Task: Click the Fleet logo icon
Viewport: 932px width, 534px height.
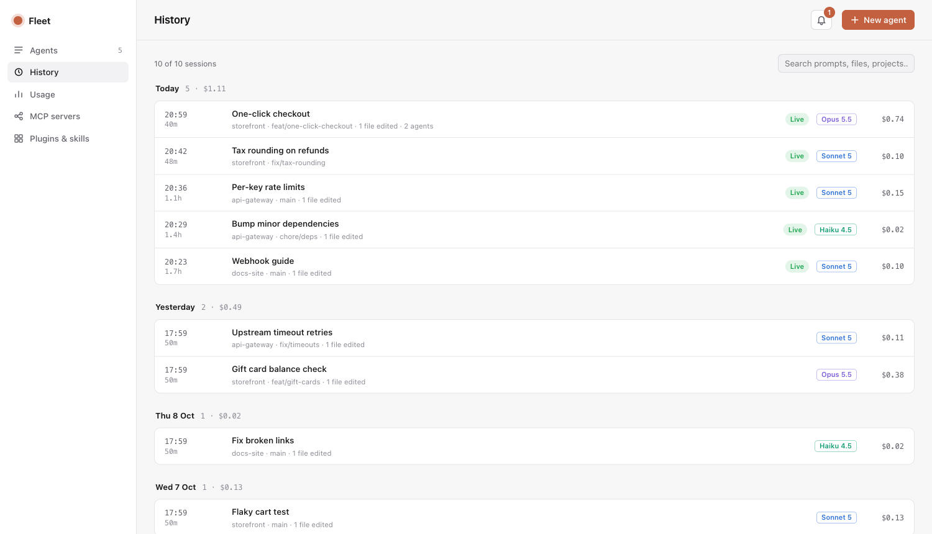Action: (18, 20)
